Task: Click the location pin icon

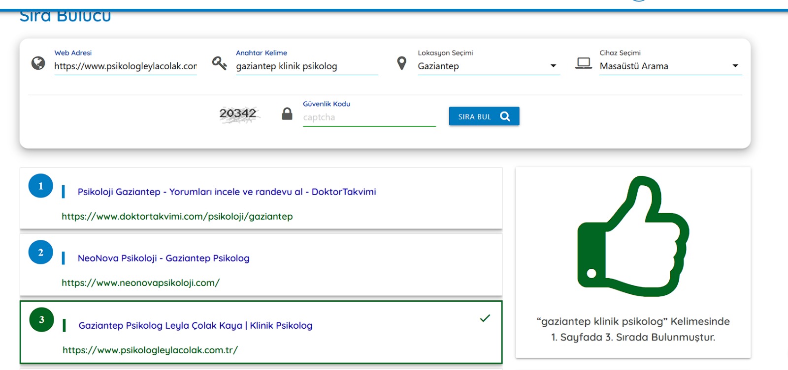Action: click(x=402, y=63)
